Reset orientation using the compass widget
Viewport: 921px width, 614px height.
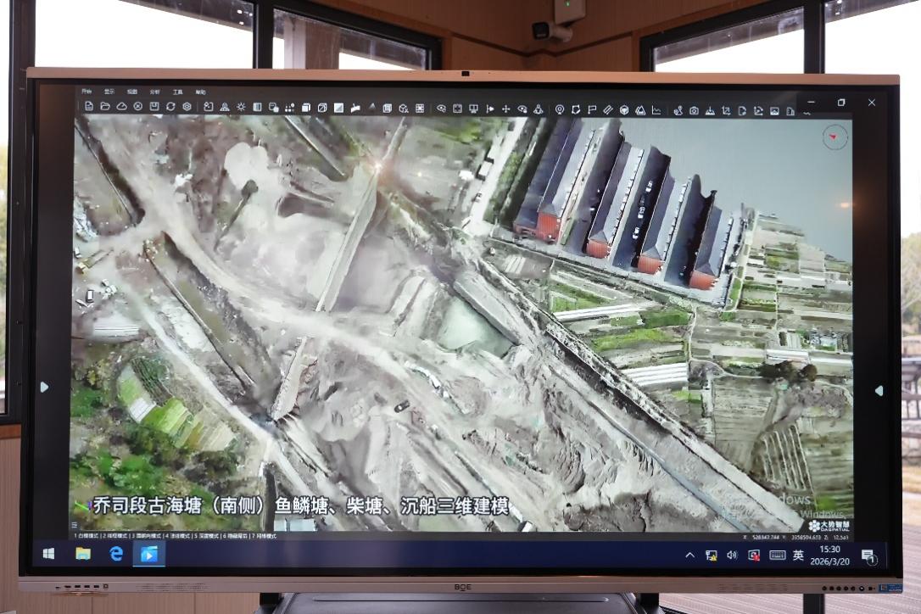[834, 137]
